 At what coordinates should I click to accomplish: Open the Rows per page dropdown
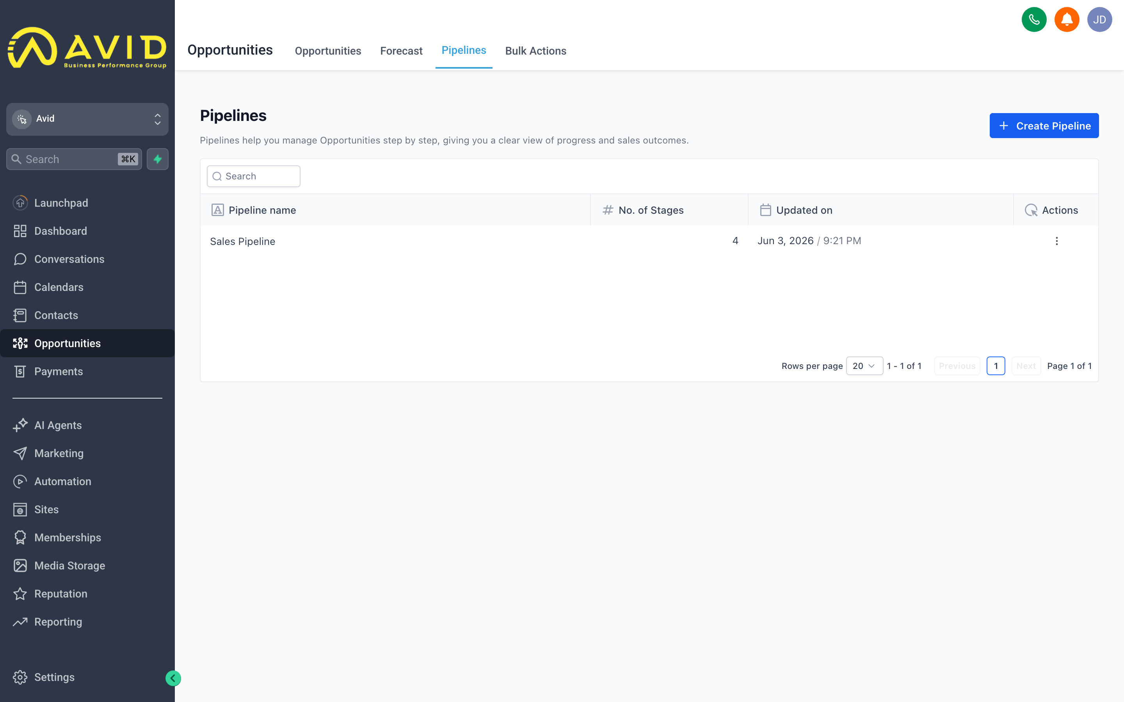click(864, 366)
